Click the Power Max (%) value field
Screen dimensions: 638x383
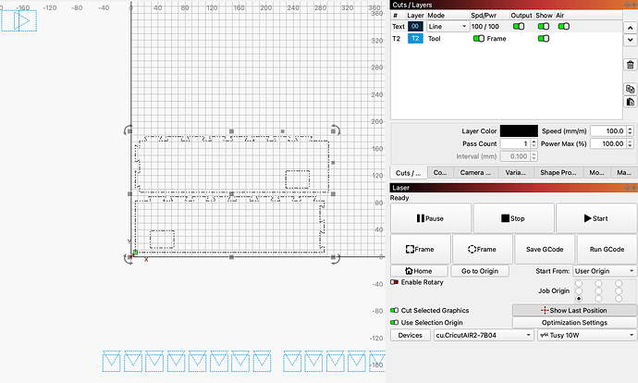click(x=608, y=143)
